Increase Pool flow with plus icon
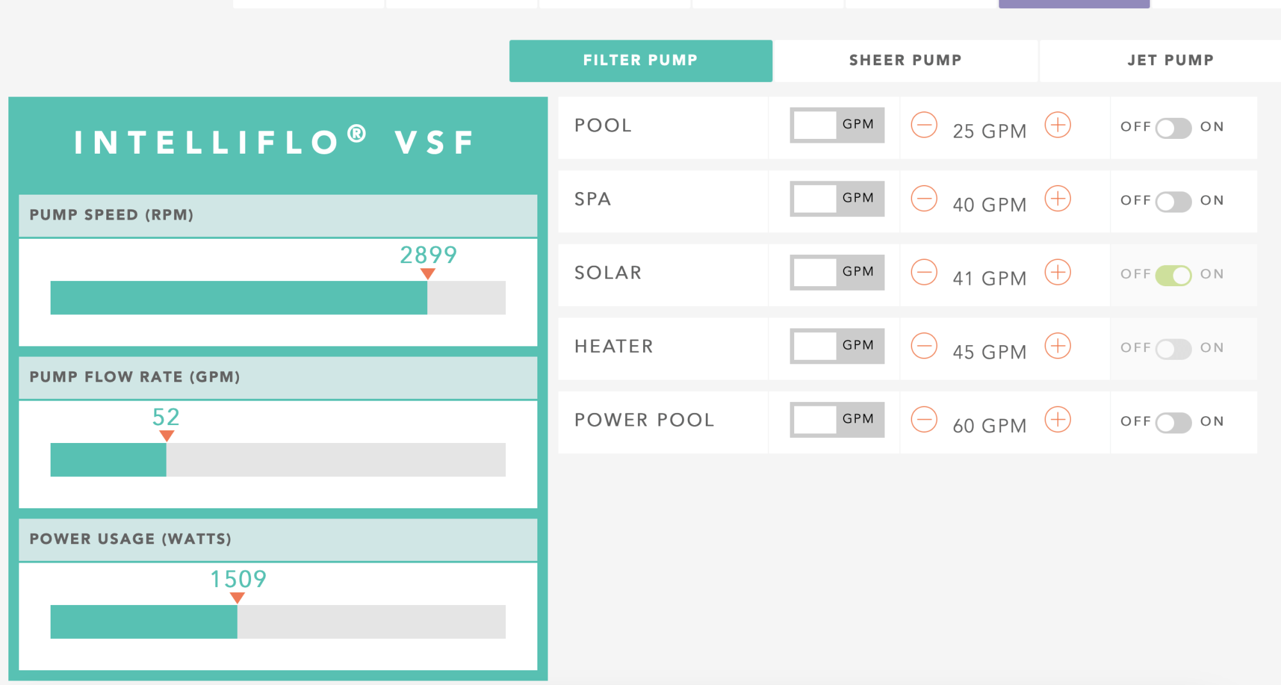The height and width of the screenshot is (685, 1281). 1057,125
